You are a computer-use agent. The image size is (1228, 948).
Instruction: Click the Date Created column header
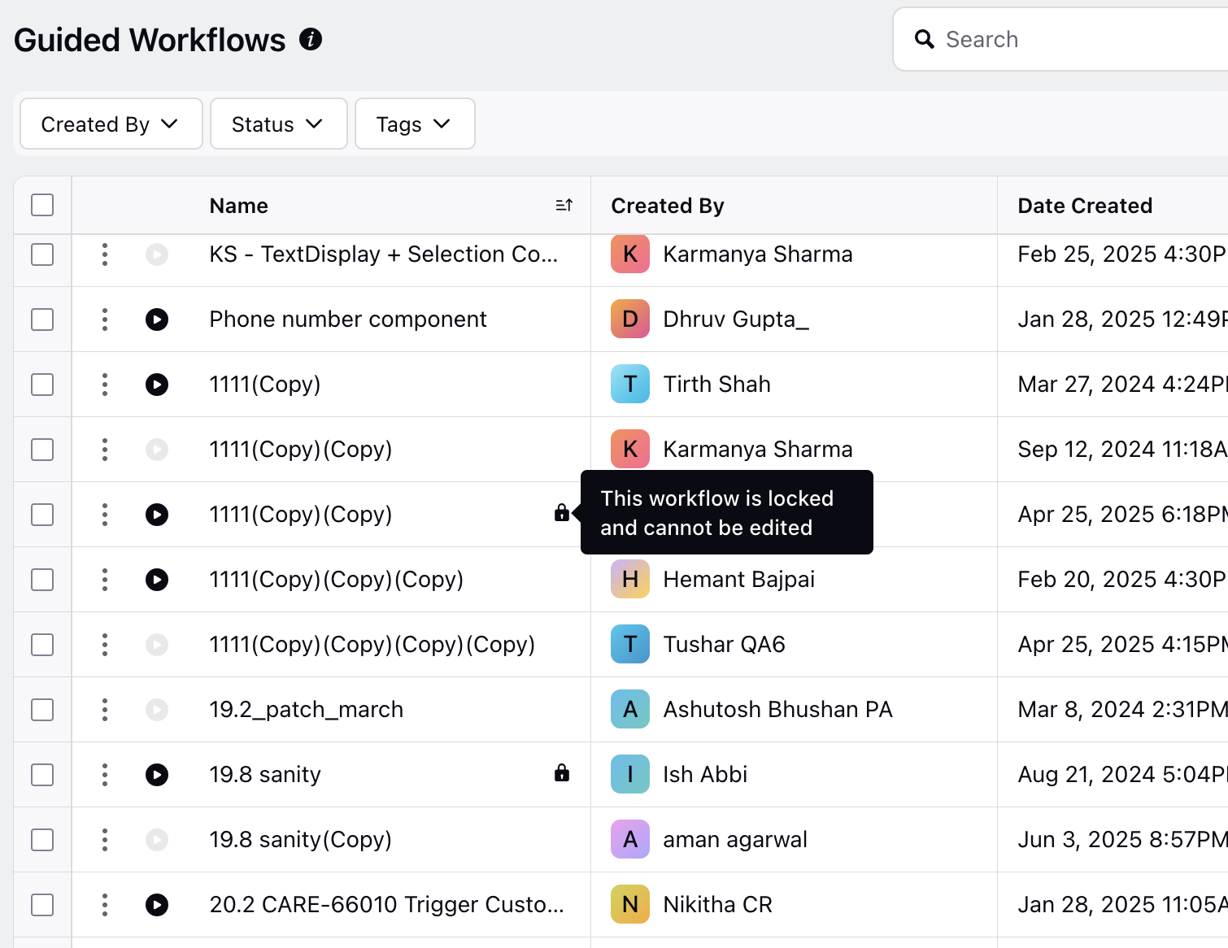pyautogui.click(x=1085, y=206)
